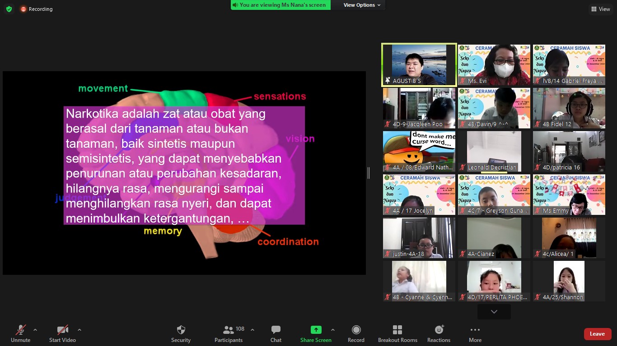Select AGUST B S video thumbnail
This screenshot has height=346, width=617.
(419, 64)
